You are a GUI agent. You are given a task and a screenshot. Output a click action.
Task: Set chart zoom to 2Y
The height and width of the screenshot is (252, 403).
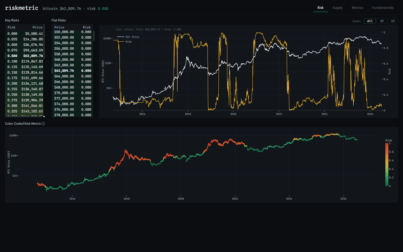[x=382, y=21]
